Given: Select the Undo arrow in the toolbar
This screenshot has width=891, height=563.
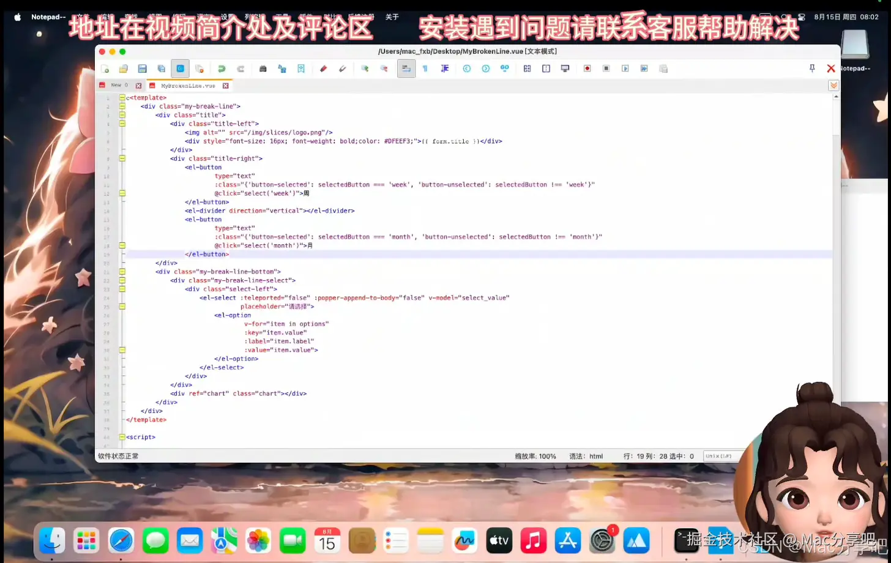Looking at the screenshot, I should point(222,69).
